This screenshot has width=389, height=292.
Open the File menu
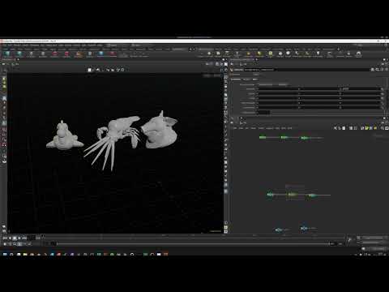[x=4, y=45]
